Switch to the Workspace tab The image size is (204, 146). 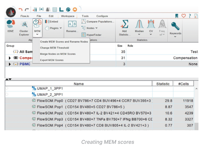68,16
